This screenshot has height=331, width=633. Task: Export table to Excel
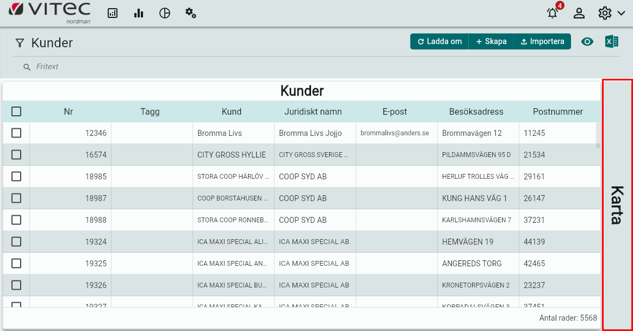[612, 41]
